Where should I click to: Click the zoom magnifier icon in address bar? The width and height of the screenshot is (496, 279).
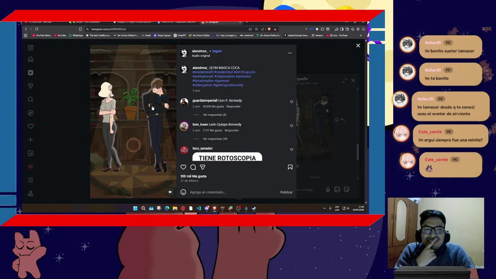(256, 29)
